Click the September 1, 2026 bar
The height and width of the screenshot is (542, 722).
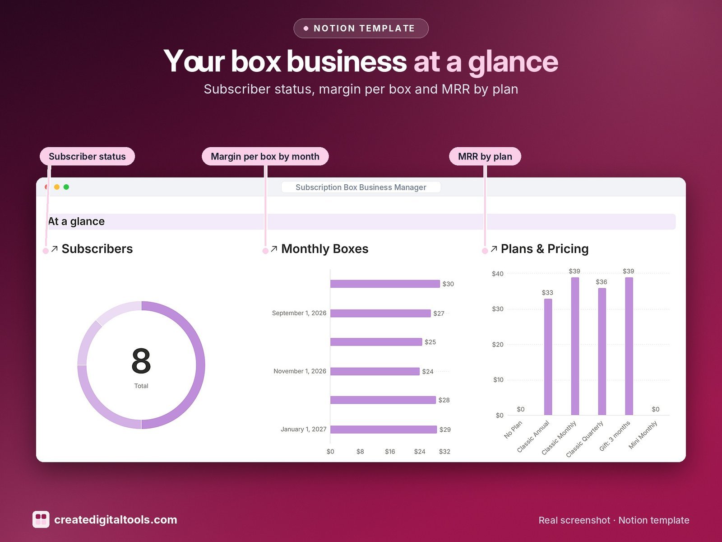pyautogui.click(x=380, y=313)
